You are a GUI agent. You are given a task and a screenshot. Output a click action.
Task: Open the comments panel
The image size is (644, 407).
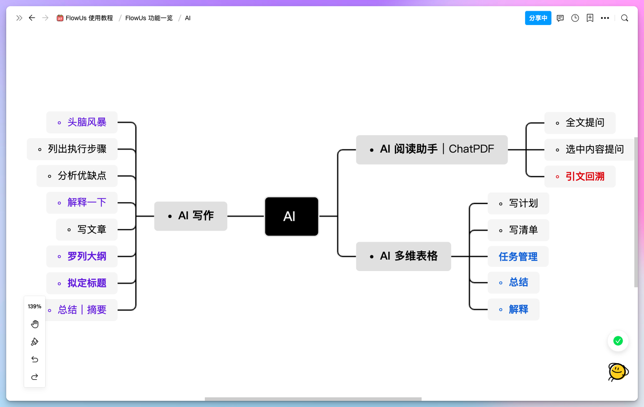tap(560, 18)
